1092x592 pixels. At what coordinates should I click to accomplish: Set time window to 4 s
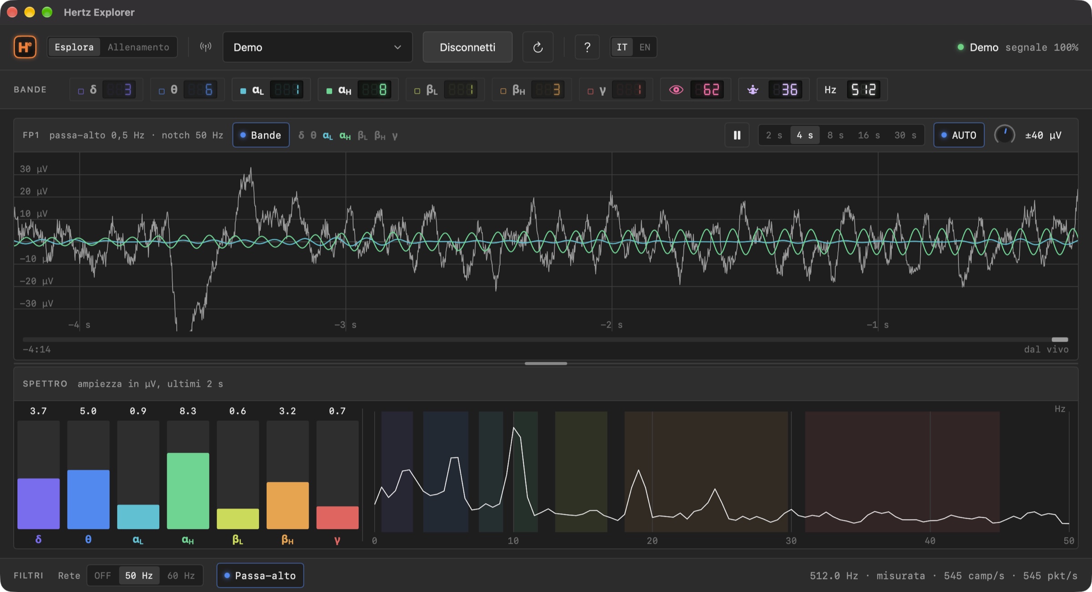click(x=805, y=135)
